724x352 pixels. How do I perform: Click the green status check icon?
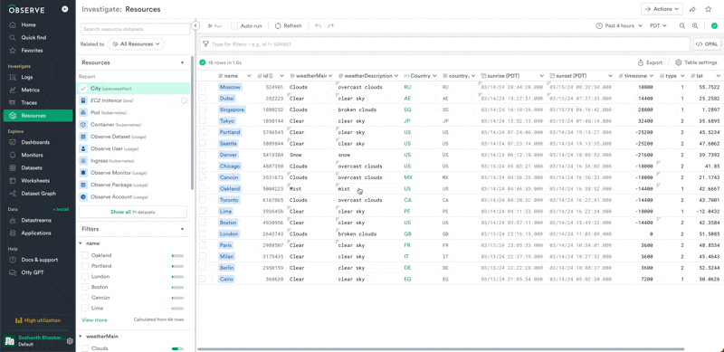[x=714, y=26]
